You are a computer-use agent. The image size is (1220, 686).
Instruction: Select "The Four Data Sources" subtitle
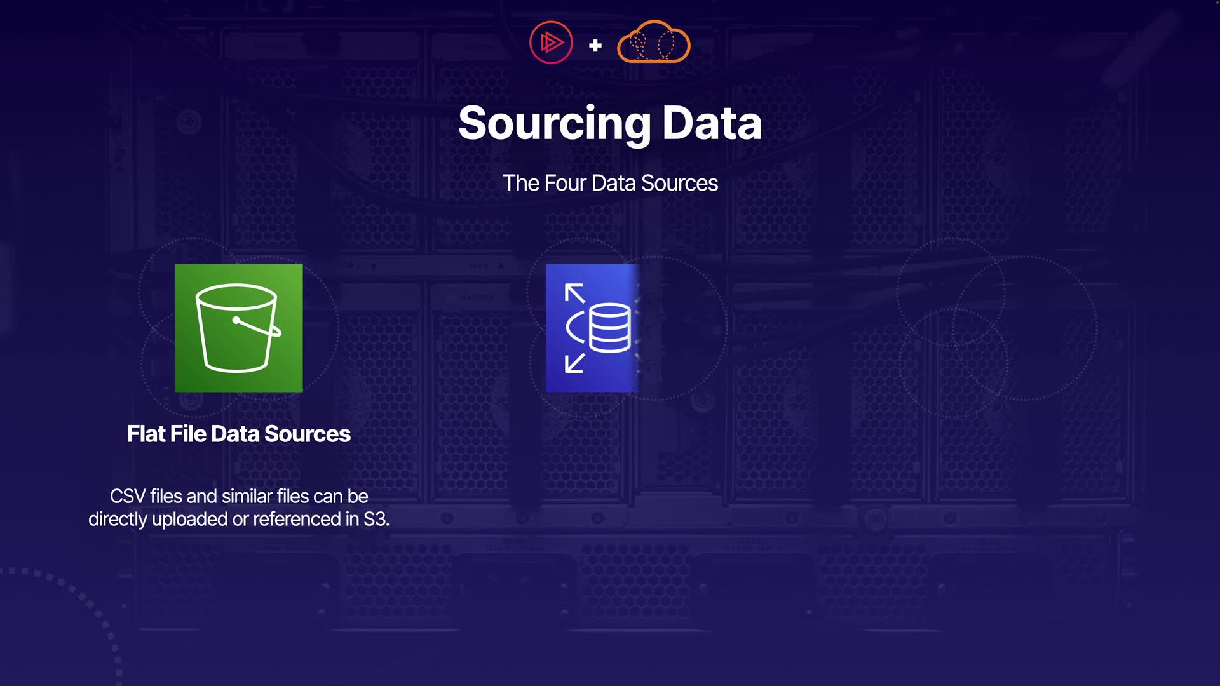(610, 183)
